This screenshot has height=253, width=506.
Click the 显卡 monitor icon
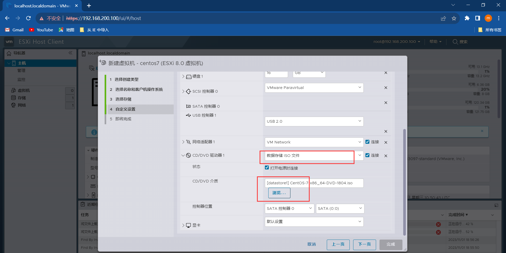[x=188, y=225]
